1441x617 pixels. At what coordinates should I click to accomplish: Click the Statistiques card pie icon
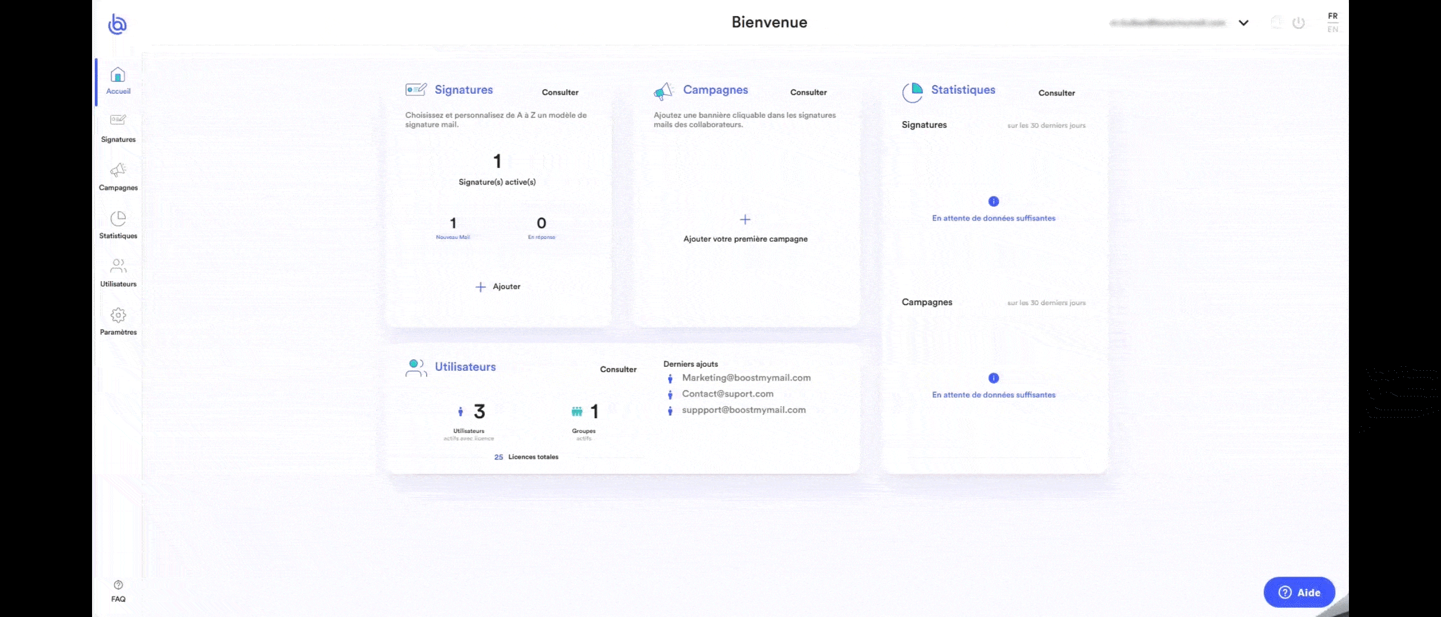[912, 92]
